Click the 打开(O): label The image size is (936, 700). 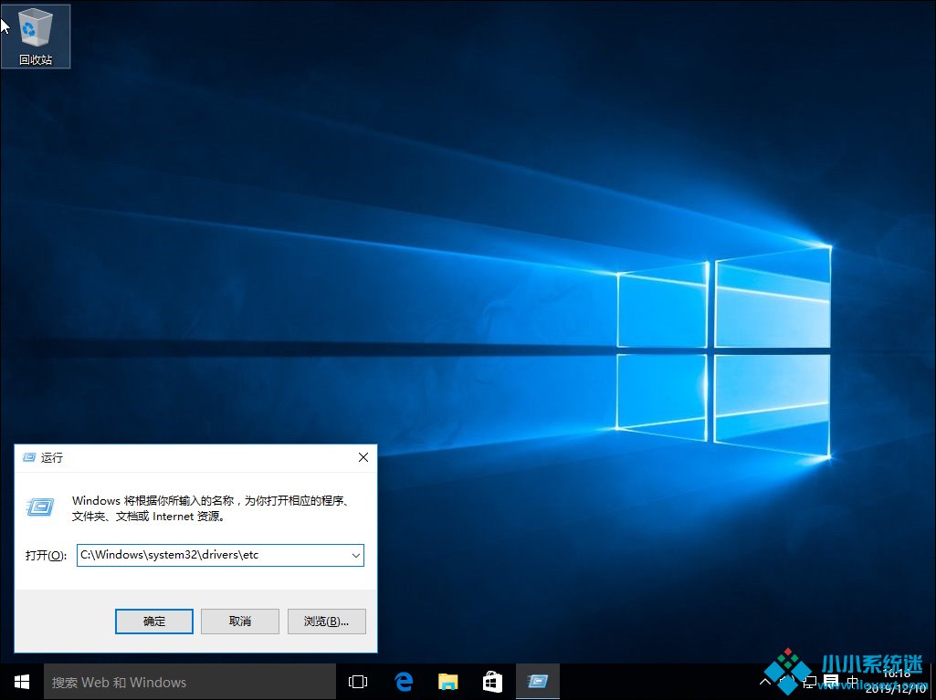46,556
